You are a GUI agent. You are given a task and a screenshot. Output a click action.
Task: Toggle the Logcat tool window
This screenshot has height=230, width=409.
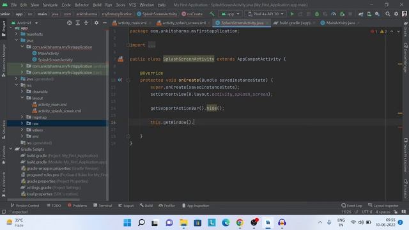pos(126,206)
